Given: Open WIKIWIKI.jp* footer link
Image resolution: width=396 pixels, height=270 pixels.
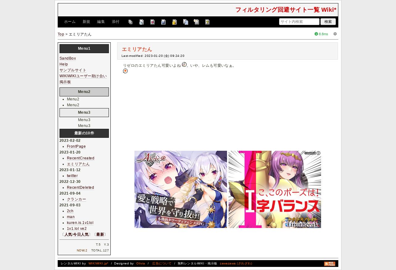Looking at the screenshot, I should (x=98, y=264).
